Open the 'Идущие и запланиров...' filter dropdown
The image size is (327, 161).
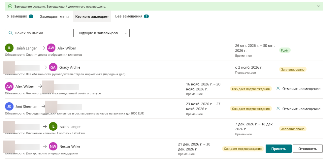click(103, 33)
